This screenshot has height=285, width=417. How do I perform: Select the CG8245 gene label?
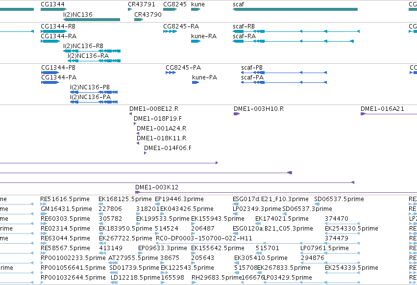click(175, 4)
